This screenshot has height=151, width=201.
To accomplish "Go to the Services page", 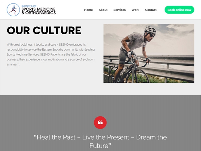I will tap(119, 10).
